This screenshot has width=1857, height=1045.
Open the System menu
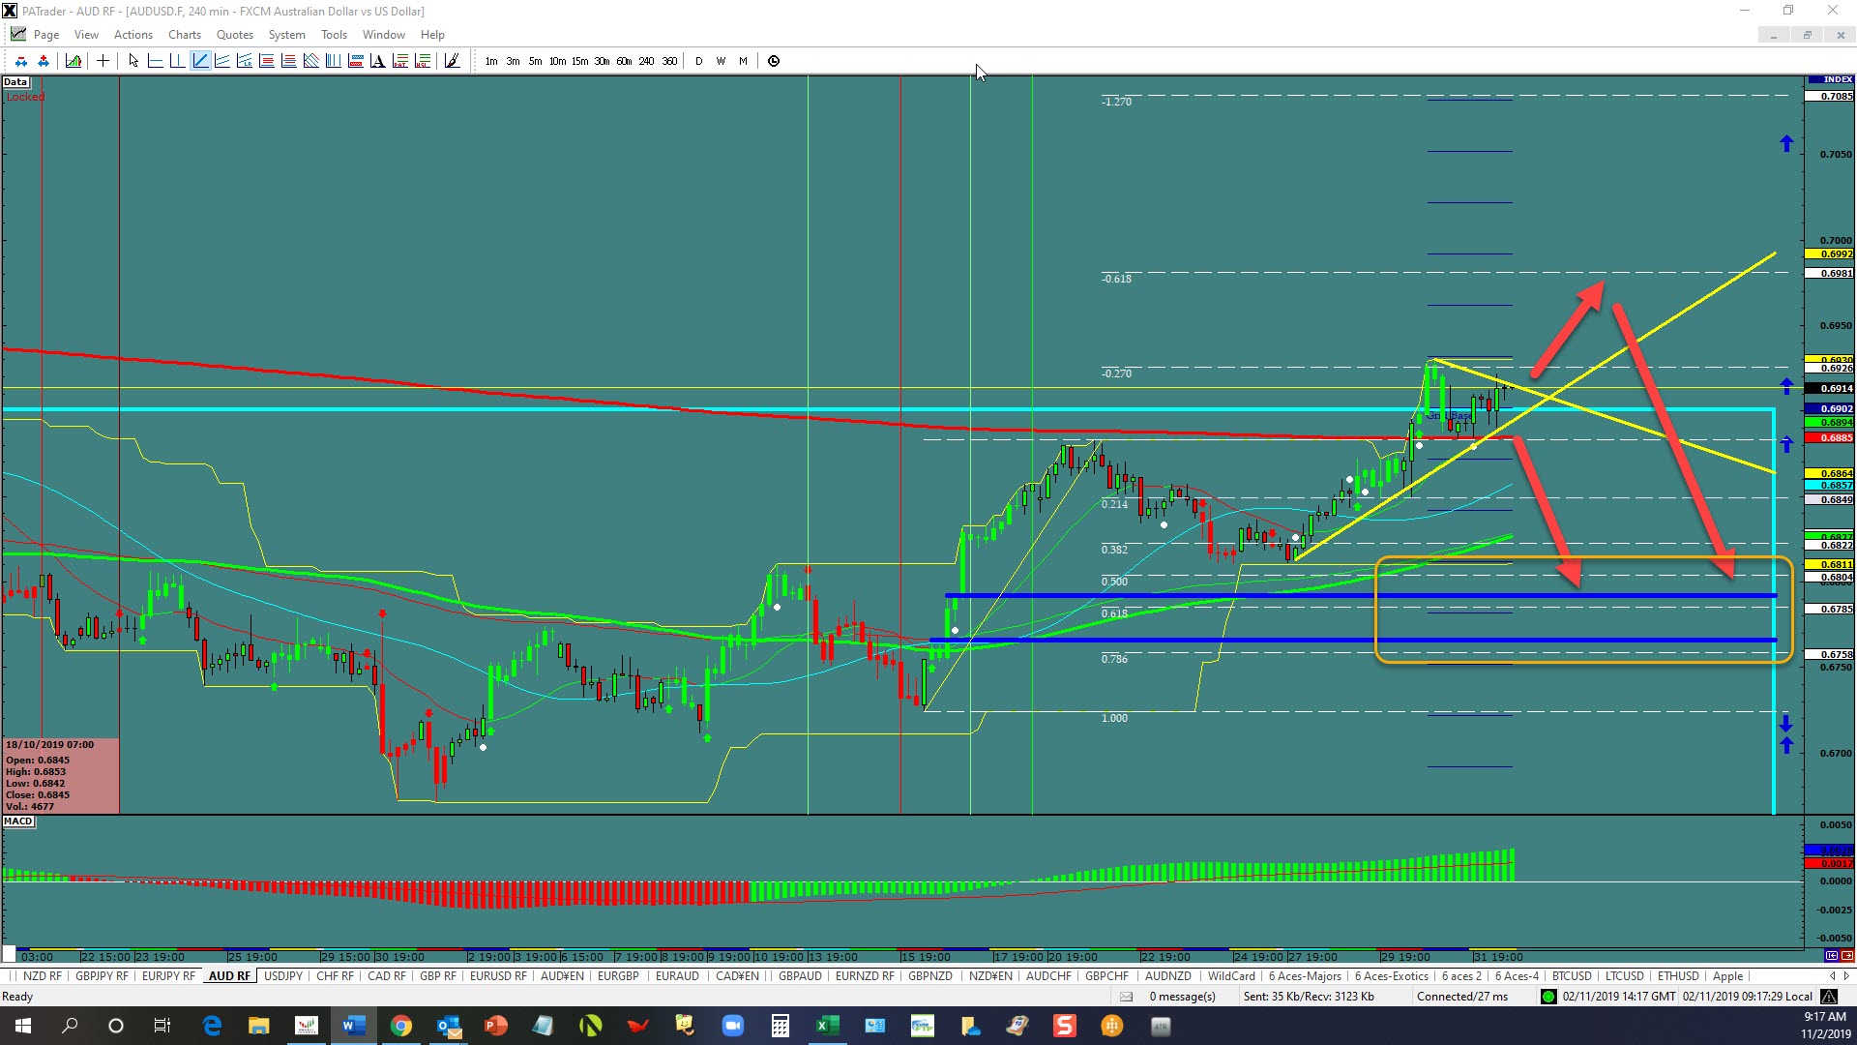click(x=286, y=35)
